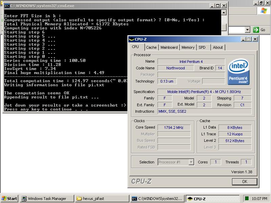Click the empty Multiplier field
This screenshot has width=271, height=203.
point(174,134)
